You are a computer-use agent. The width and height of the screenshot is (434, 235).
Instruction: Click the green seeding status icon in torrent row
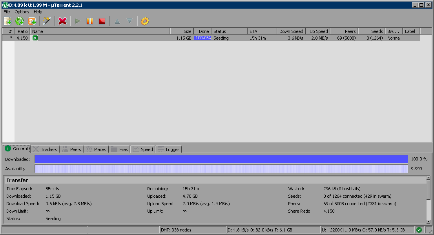coord(35,38)
